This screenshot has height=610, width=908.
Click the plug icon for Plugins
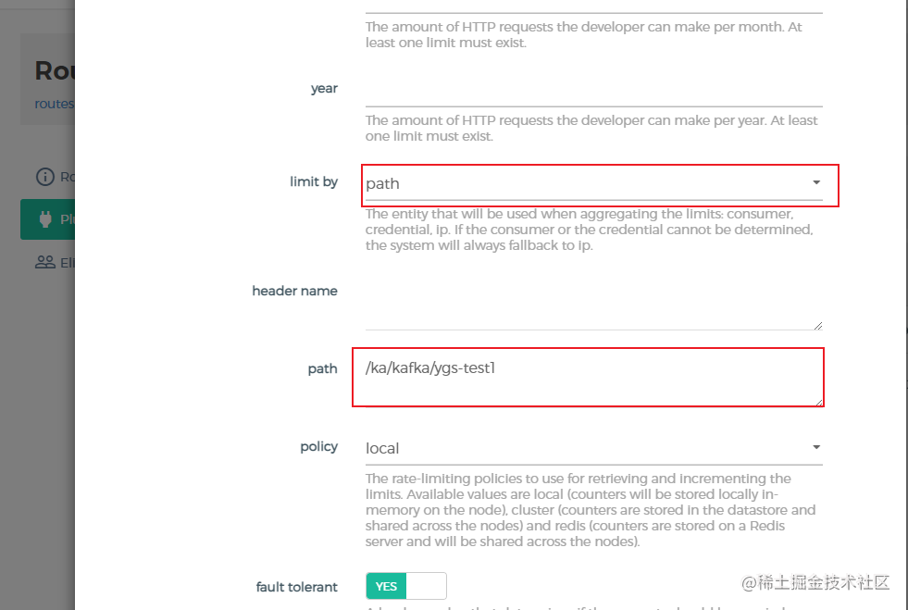click(x=45, y=219)
